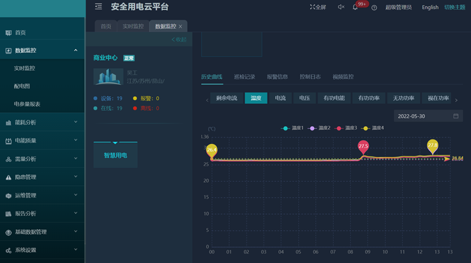Select the 电压 chart button
Image resolution: width=471 pixels, height=263 pixels.
(304, 98)
